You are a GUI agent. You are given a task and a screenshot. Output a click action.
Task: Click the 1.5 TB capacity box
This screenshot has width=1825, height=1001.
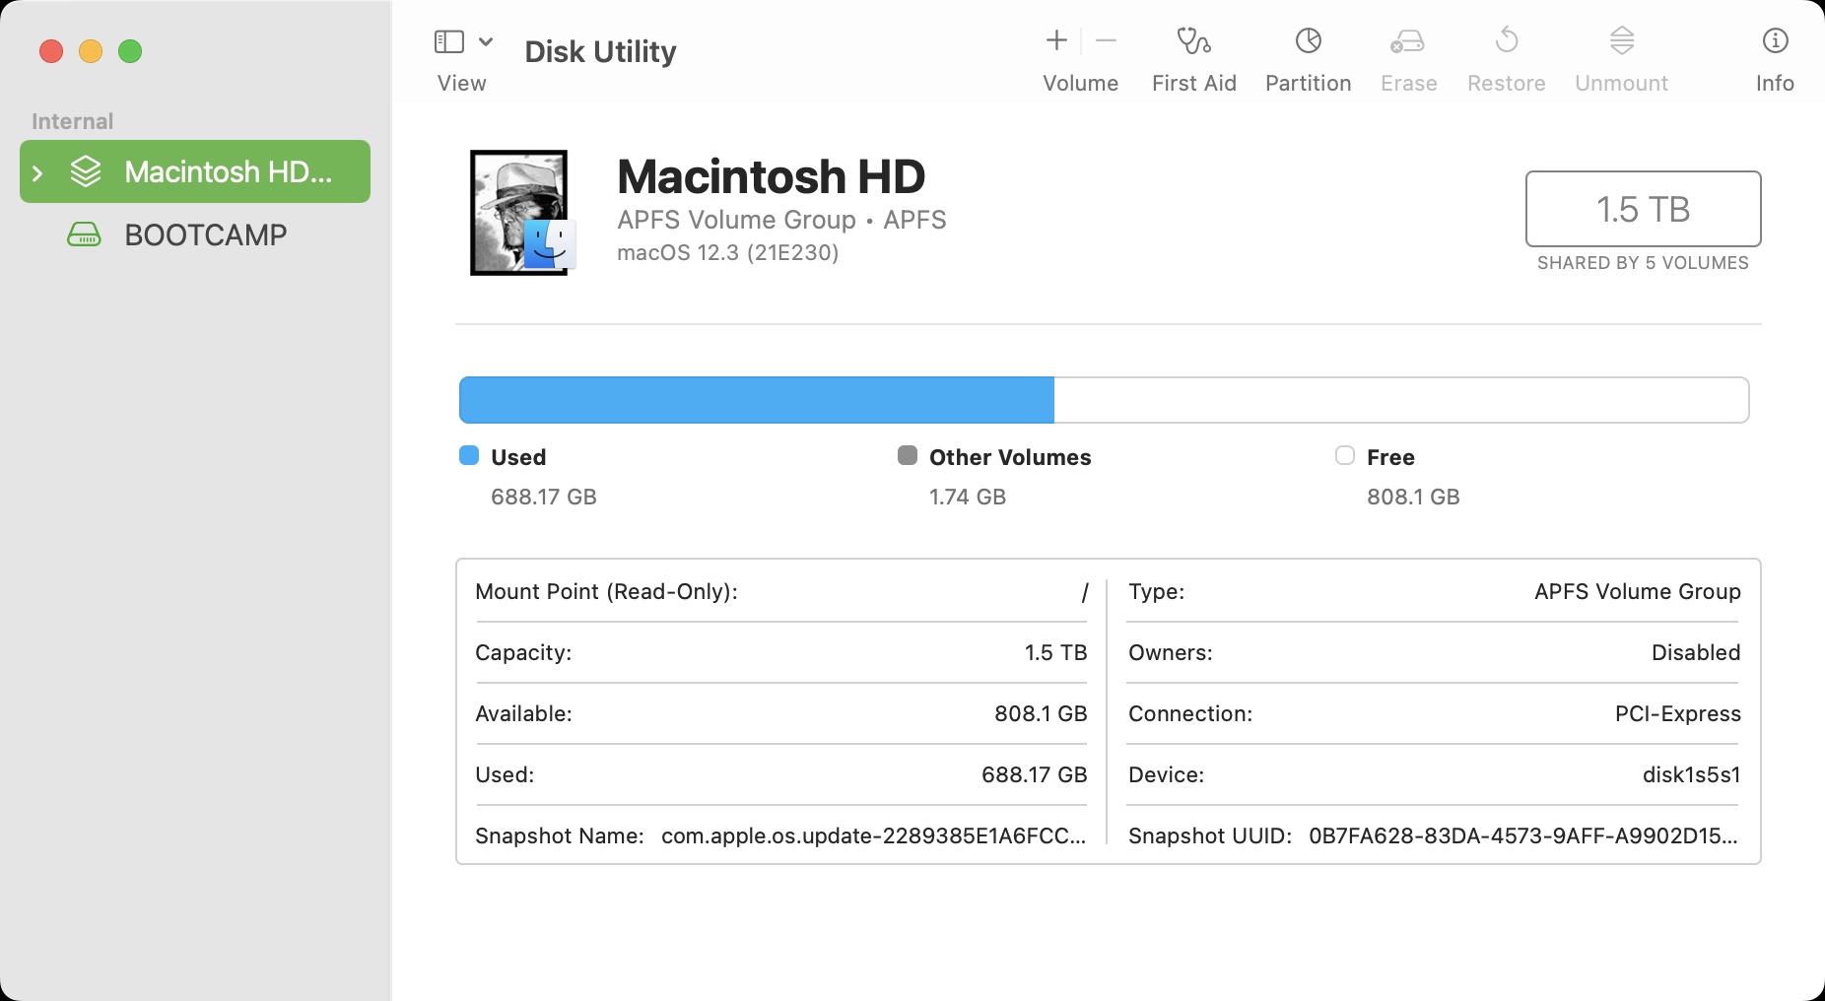1643,209
